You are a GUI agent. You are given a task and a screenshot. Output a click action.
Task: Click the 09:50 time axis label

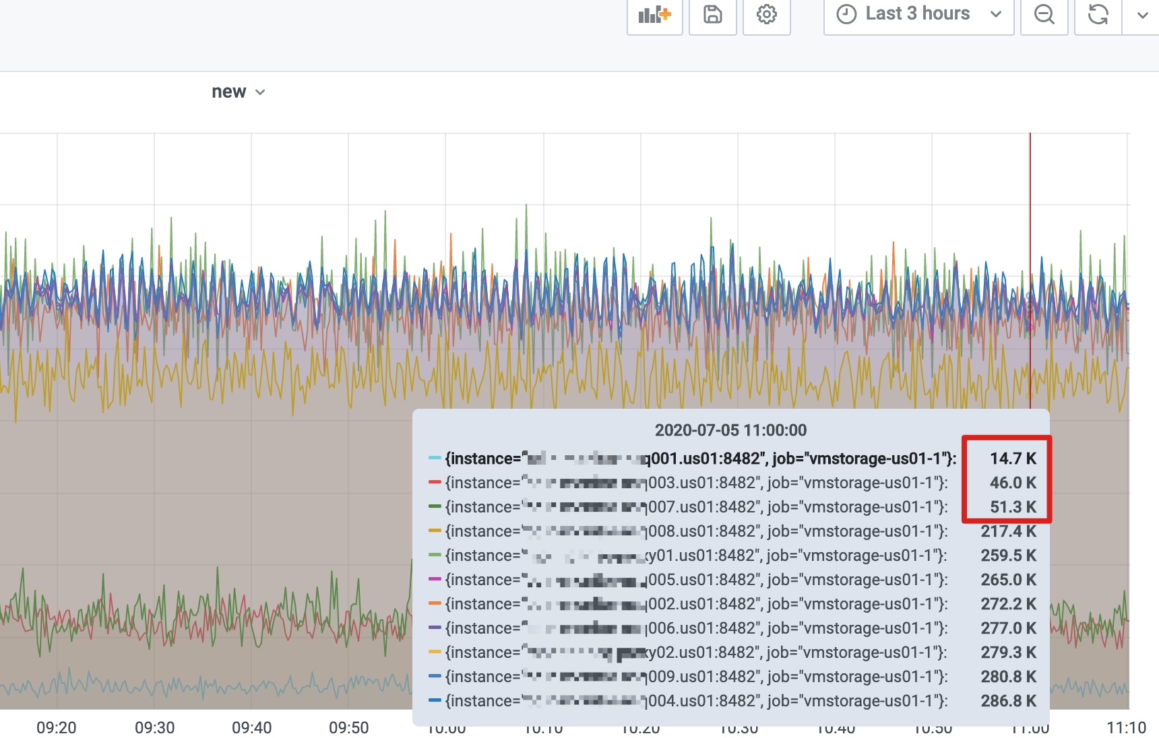pos(349,728)
